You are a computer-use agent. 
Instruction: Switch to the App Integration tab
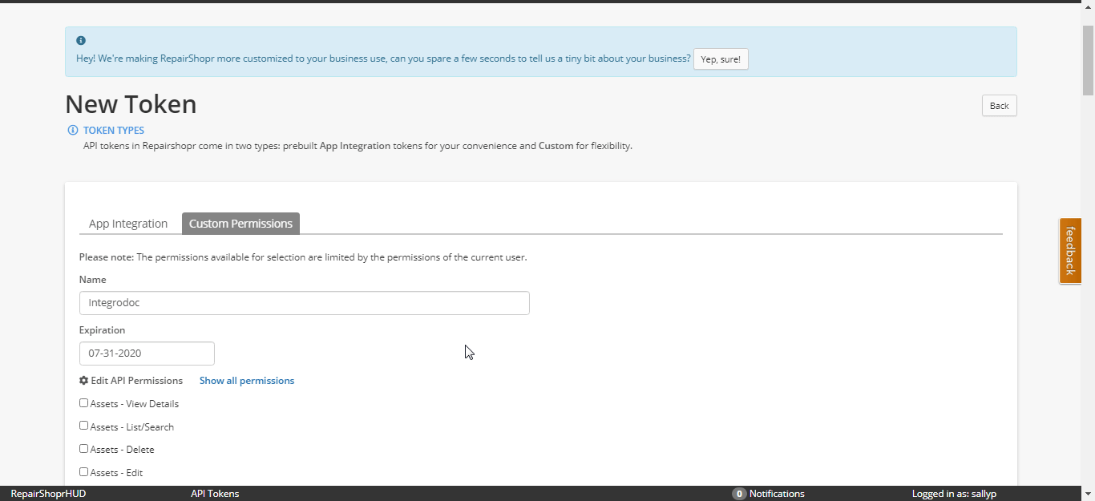(128, 224)
